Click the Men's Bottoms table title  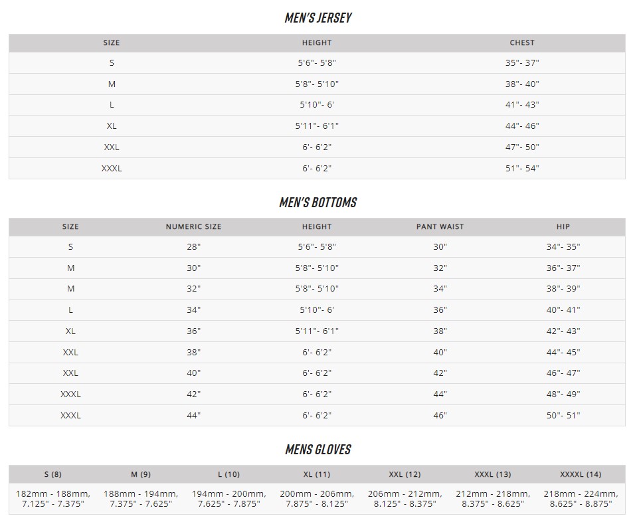(317, 202)
